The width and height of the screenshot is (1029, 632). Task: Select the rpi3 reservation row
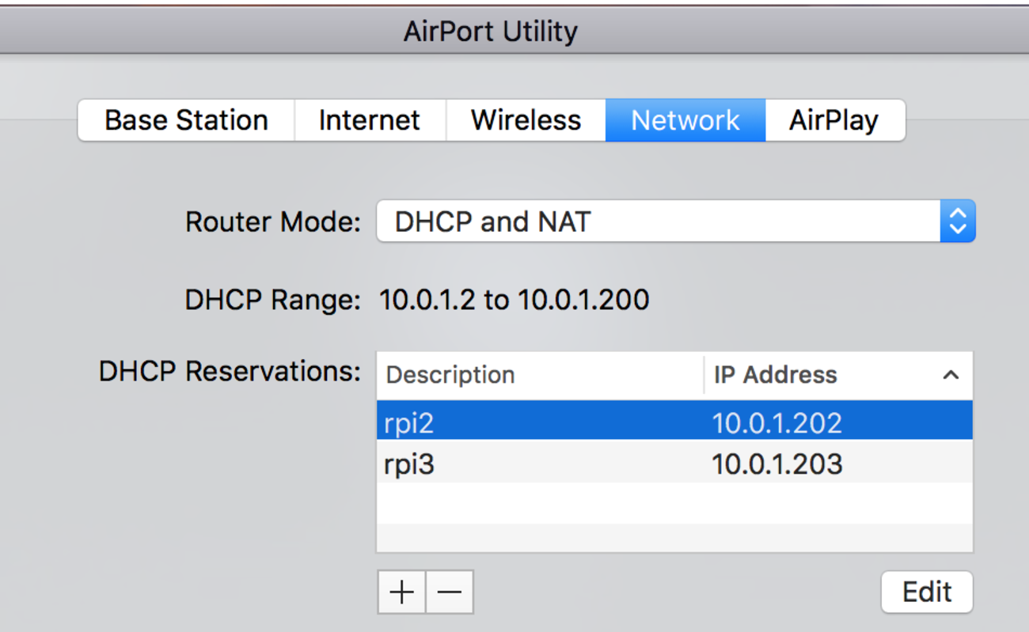click(x=674, y=462)
